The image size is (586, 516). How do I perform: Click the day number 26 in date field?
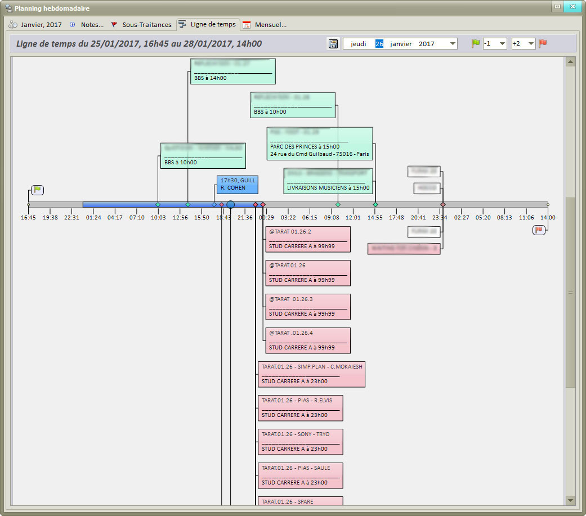click(379, 44)
